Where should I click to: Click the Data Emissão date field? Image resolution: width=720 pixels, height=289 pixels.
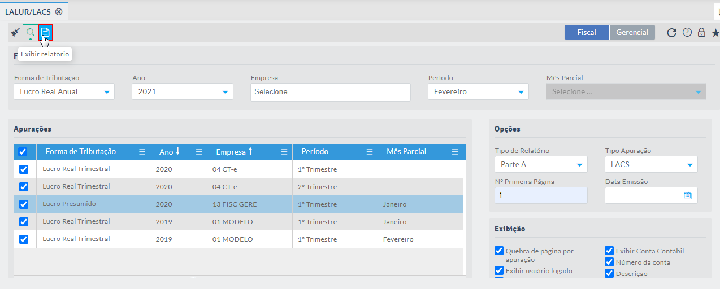pyautogui.click(x=651, y=195)
